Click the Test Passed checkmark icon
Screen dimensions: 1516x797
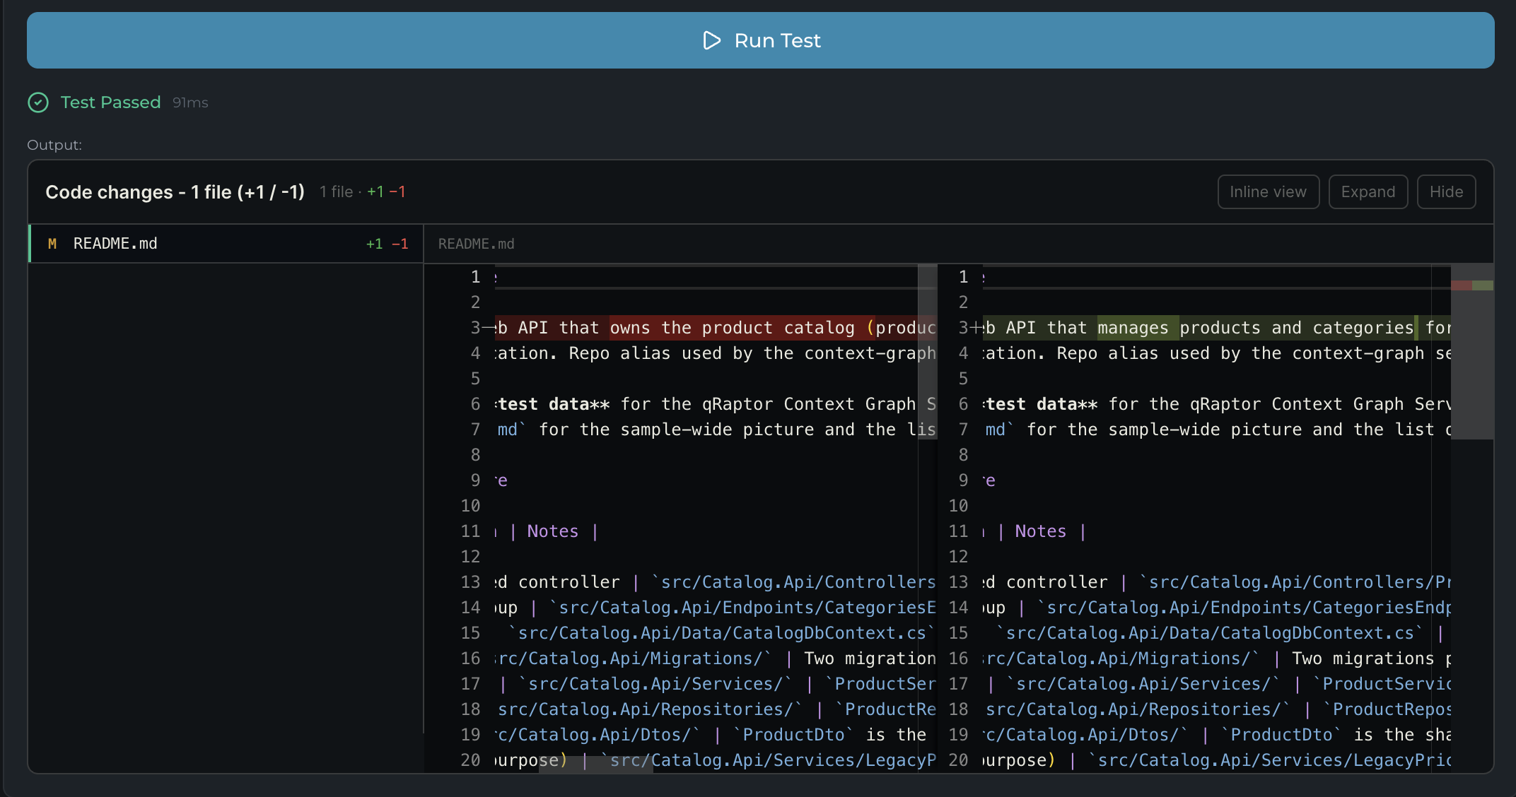point(38,102)
